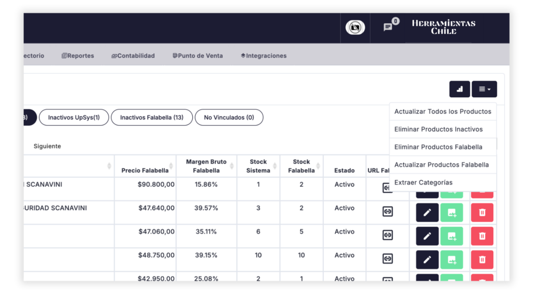Delete the $48.750,00 product row

pos(482,260)
